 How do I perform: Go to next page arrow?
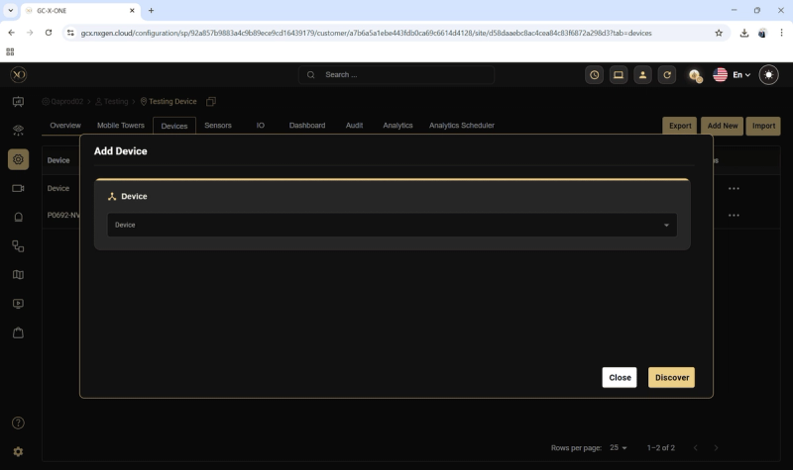[x=716, y=448]
